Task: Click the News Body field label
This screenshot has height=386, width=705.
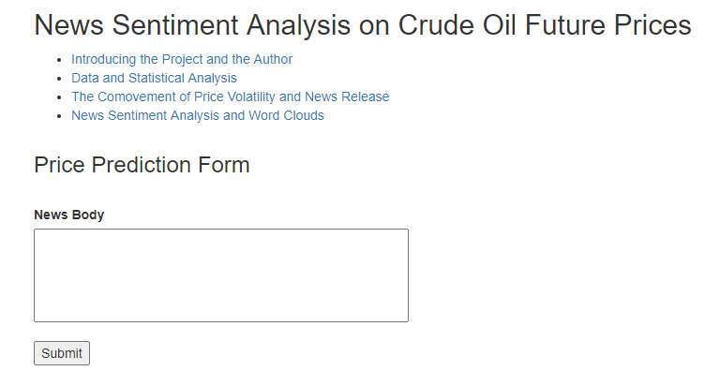Action: click(68, 215)
